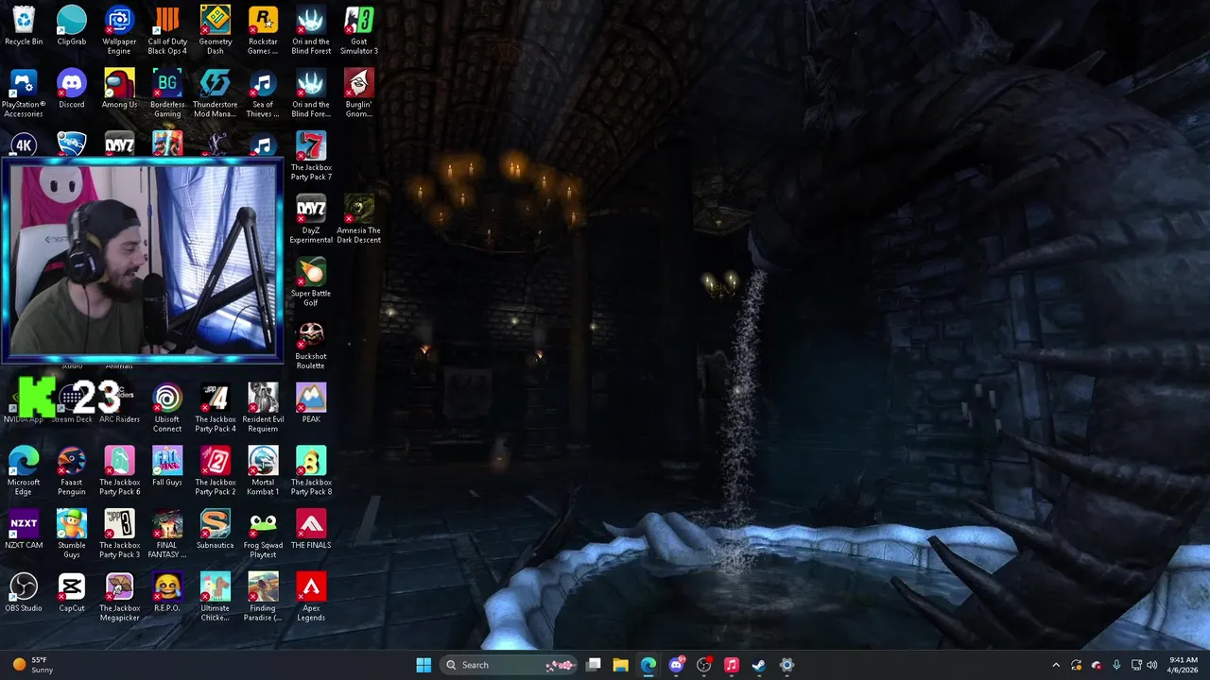Select the Frog Squad Playtest icon
This screenshot has height=680, width=1210.
(263, 535)
